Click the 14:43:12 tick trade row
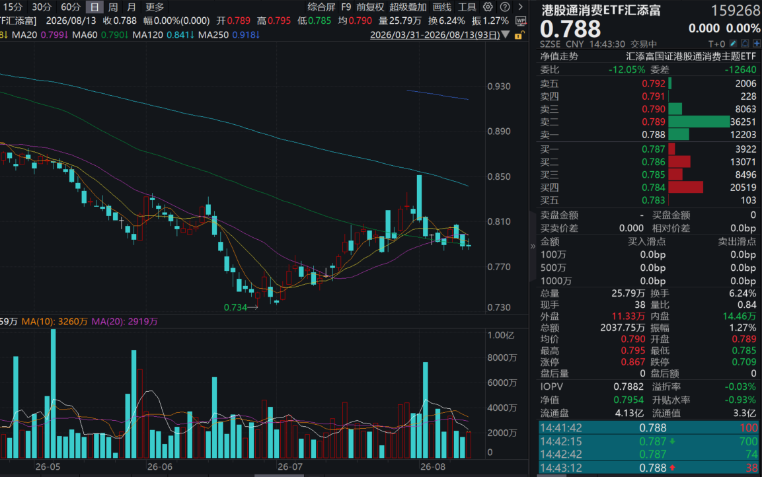 point(649,468)
